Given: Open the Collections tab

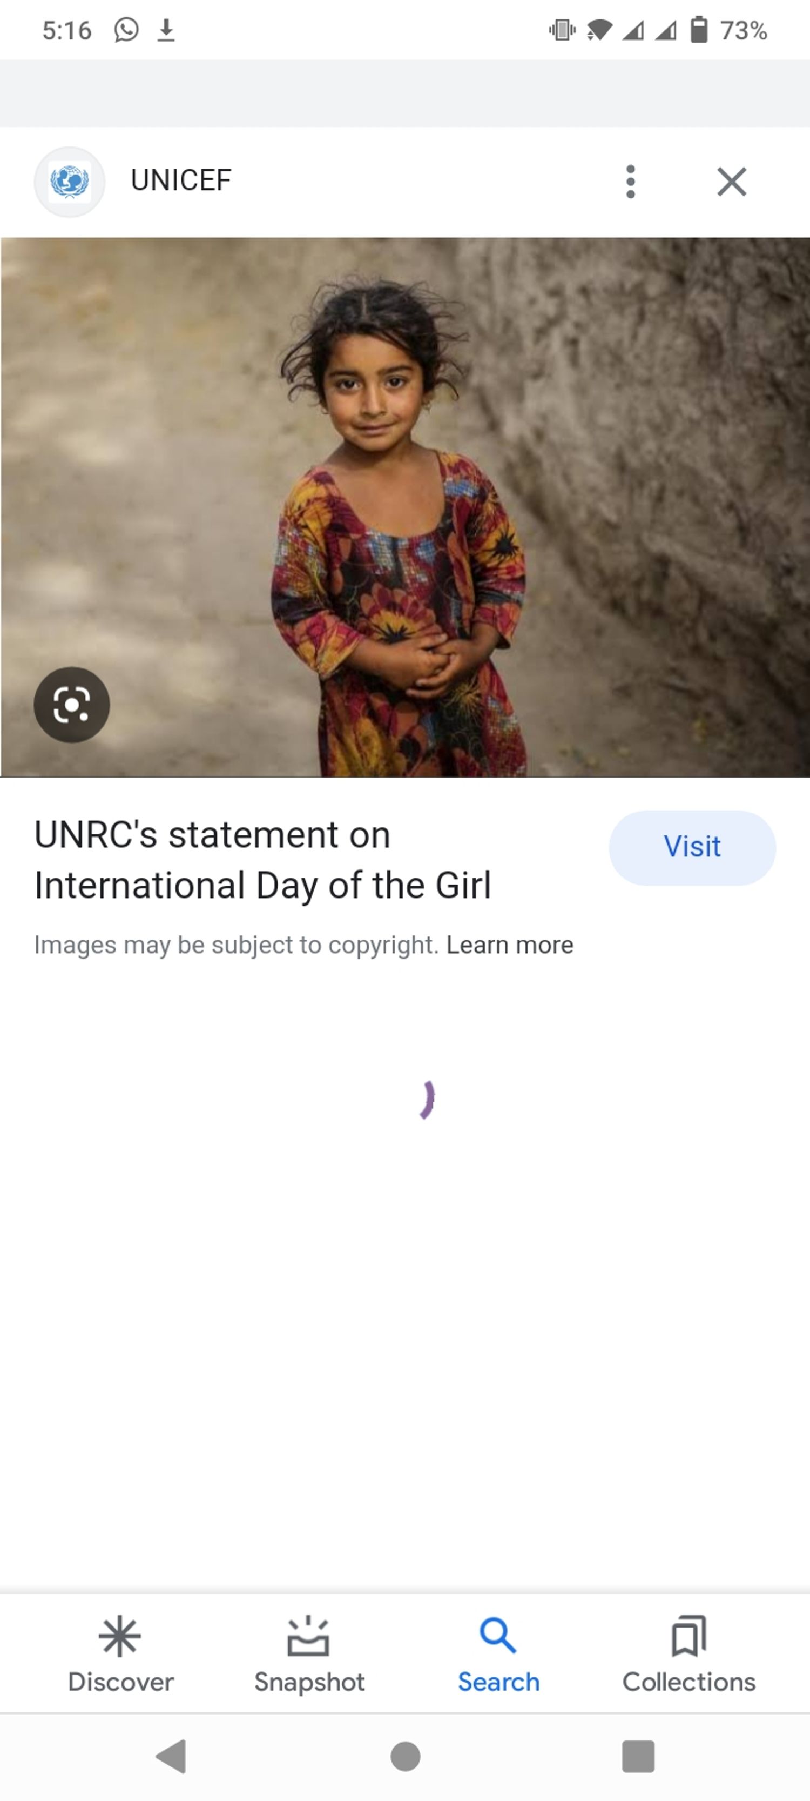Looking at the screenshot, I should 688,1653.
